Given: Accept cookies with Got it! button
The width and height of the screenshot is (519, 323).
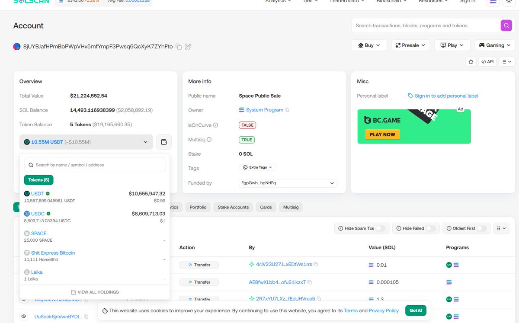Looking at the screenshot, I should coord(416,310).
